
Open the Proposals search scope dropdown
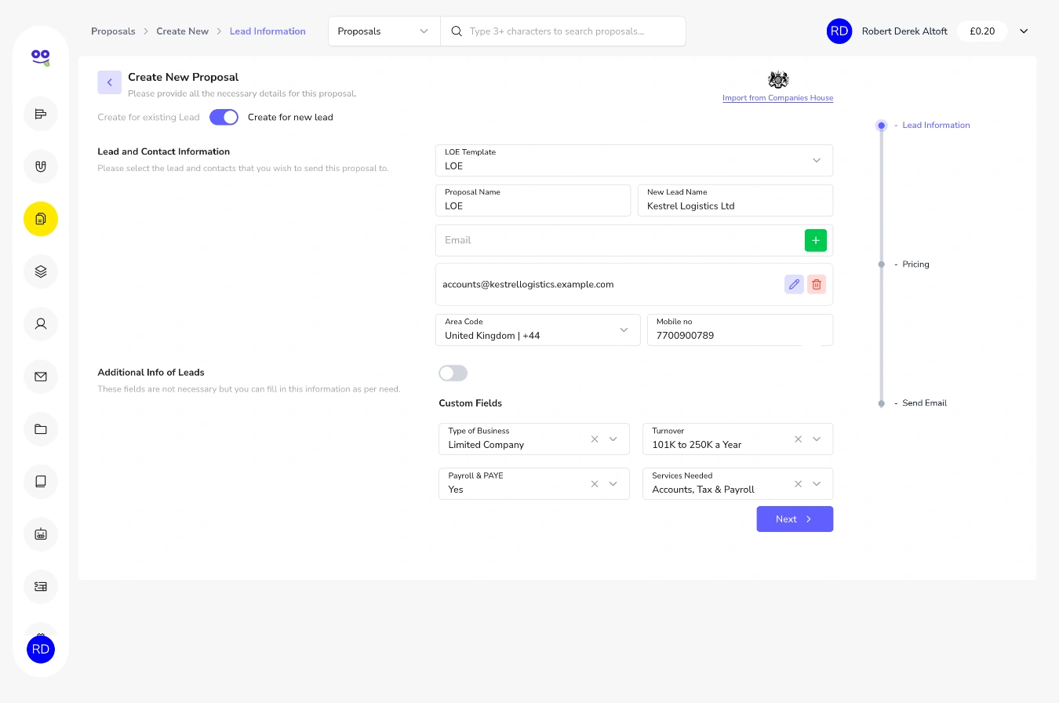click(x=384, y=31)
